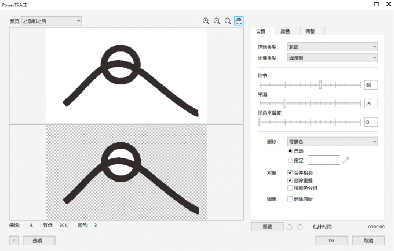Enable the 按颜色分组 checkbox
The height and width of the screenshot is (251, 394).
tap(290, 187)
